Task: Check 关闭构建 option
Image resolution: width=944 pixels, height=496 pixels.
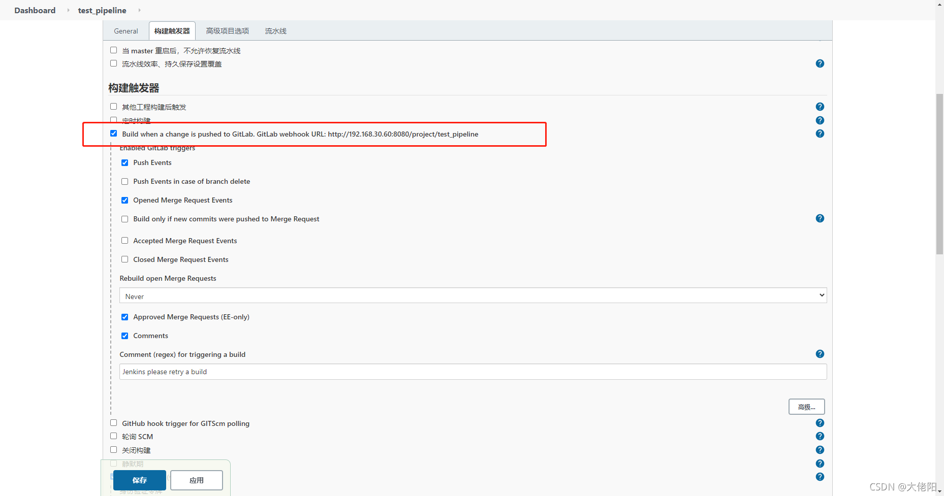Action: click(113, 450)
